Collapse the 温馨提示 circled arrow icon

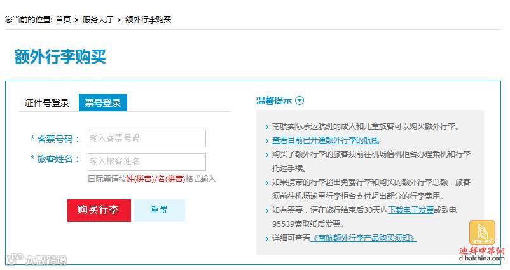tap(300, 100)
